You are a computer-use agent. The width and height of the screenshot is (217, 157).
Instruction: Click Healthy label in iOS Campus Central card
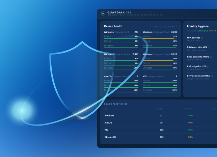[x=146, y=81]
